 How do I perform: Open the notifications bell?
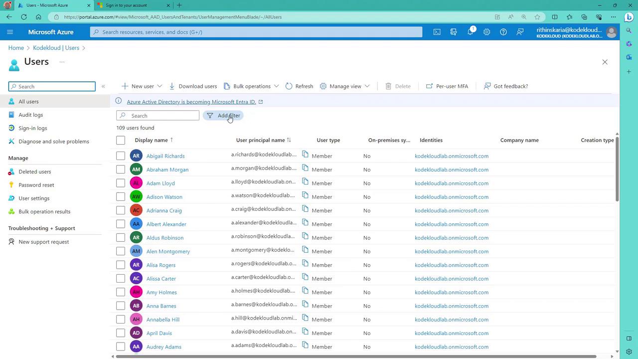click(x=470, y=32)
